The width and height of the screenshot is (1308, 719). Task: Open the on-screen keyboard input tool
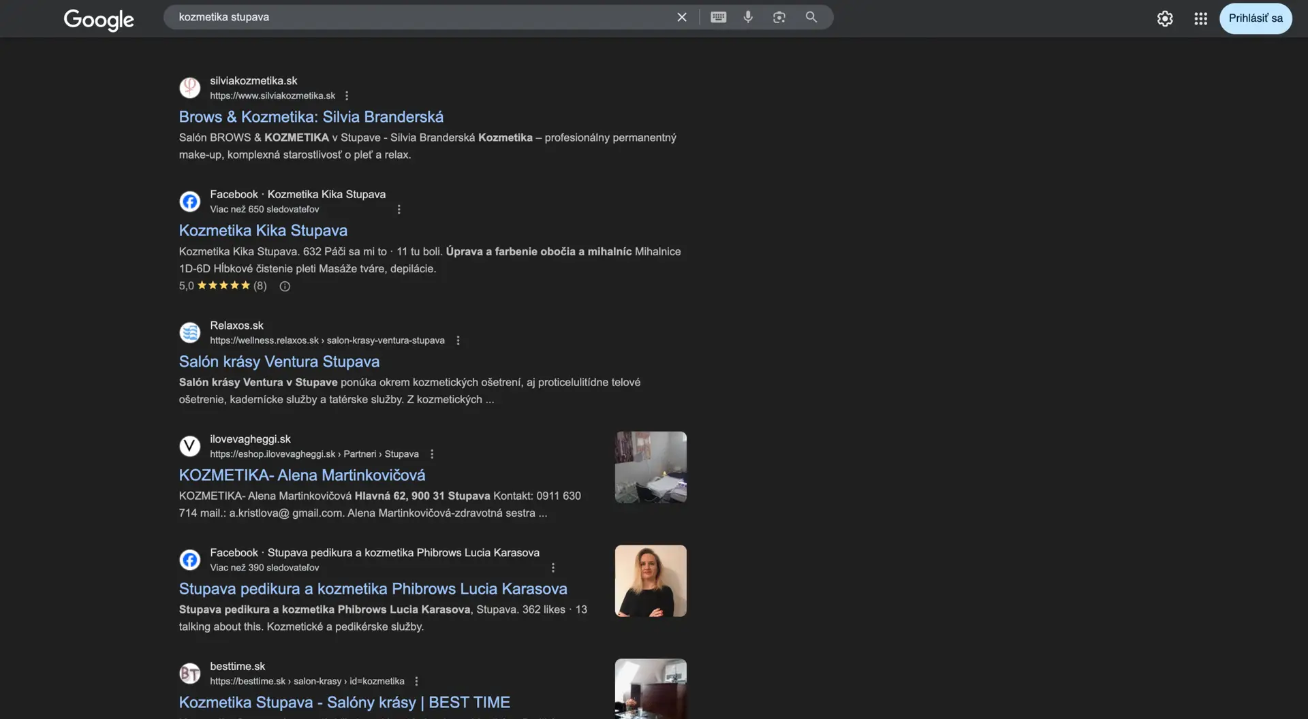click(x=719, y=17)
